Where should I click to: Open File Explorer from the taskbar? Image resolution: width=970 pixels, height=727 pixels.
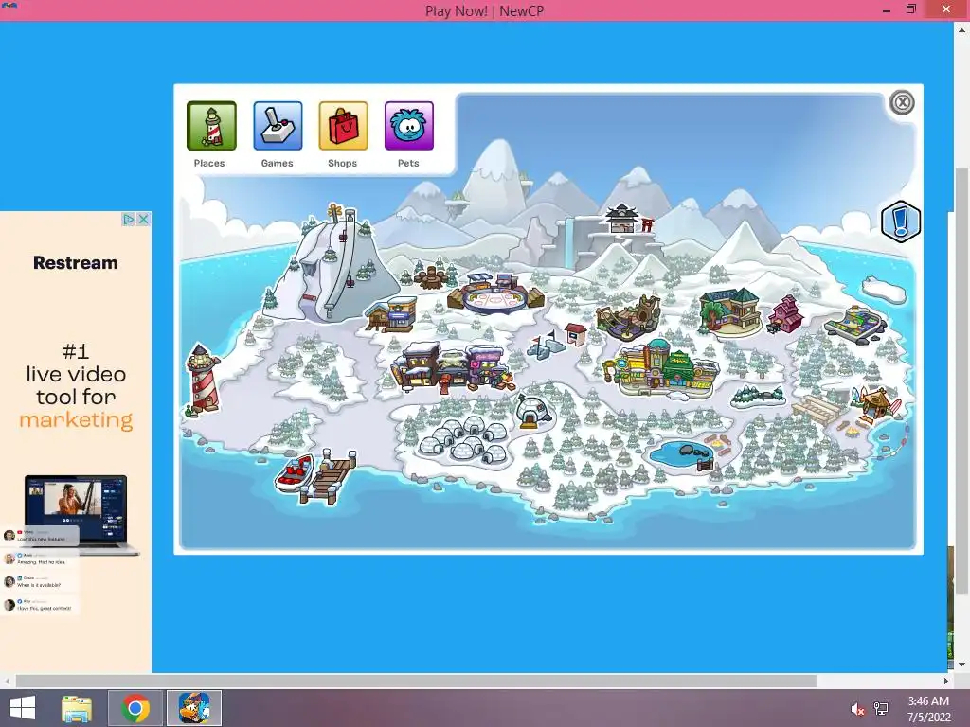(77, 708)
